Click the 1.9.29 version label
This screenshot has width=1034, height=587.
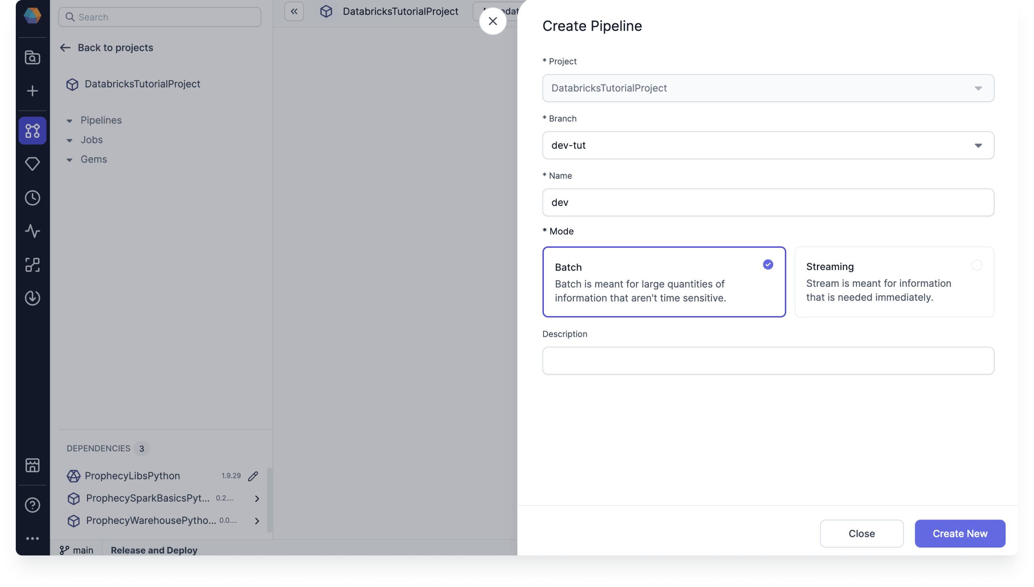click(231, 476)
